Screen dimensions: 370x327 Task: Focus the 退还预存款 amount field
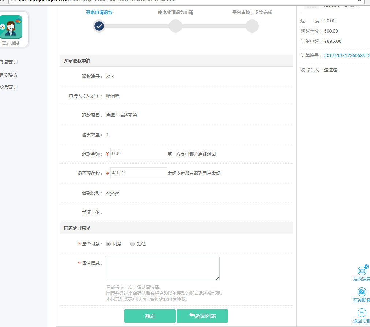(x=139, y=173)
